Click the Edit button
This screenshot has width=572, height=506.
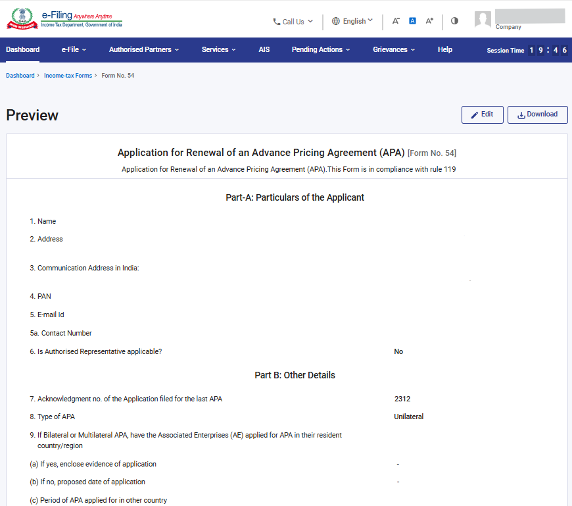point(482,114)
